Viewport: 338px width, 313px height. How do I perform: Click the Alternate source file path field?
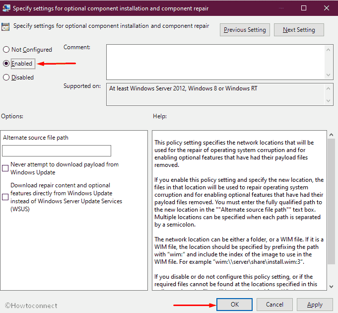(57, 151)
